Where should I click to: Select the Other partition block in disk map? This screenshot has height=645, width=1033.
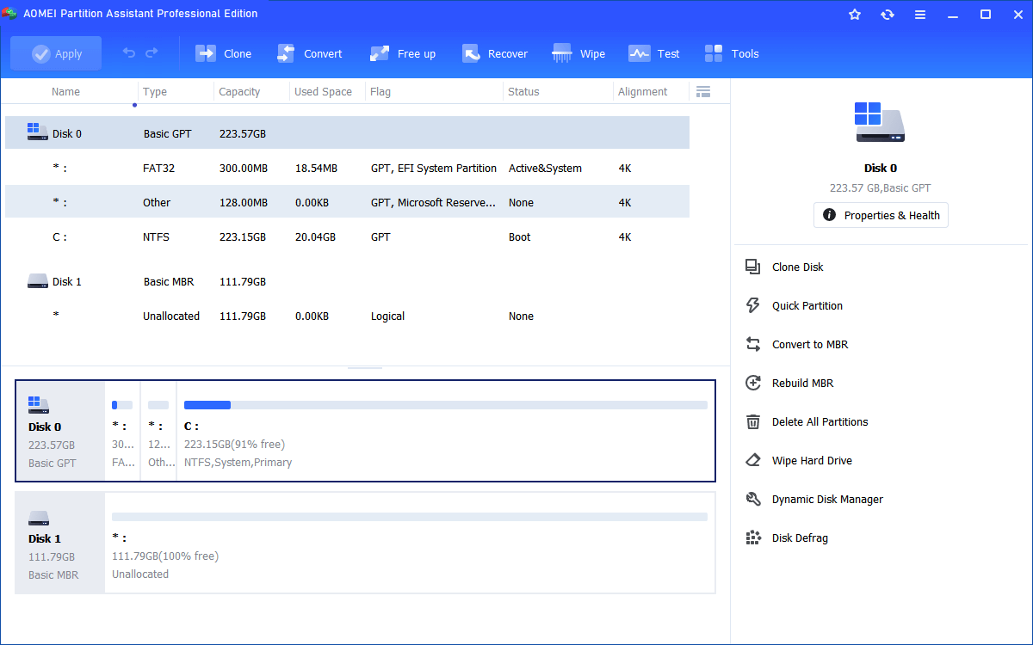click(x=158, y=431)
